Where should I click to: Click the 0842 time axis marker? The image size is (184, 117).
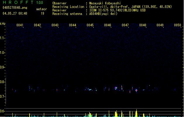click(37, 25)
